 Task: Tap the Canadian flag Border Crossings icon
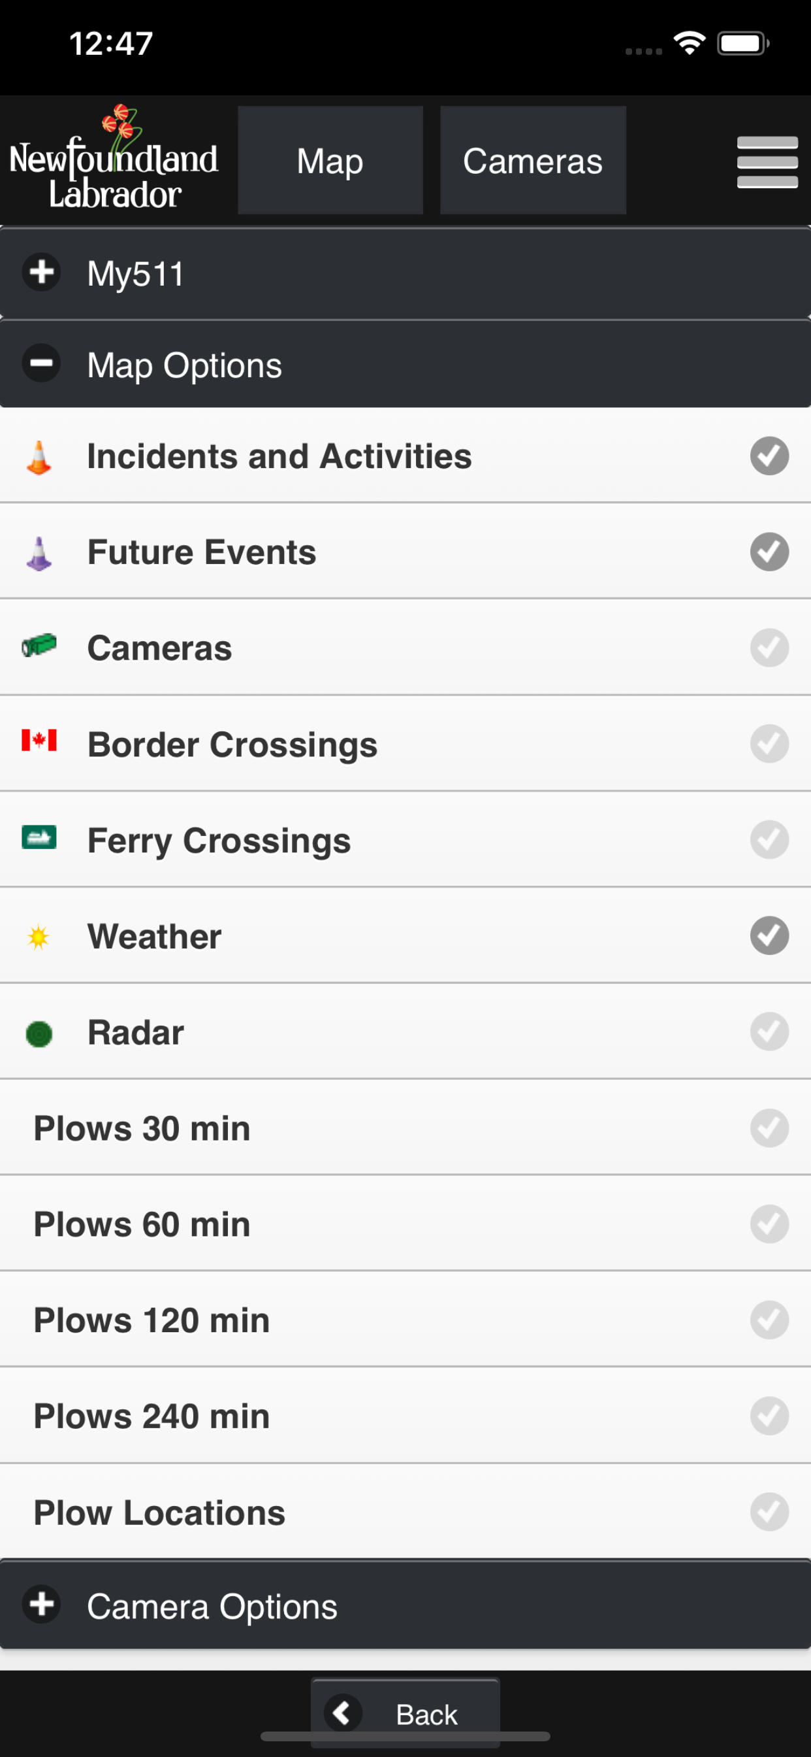(39, 741)
